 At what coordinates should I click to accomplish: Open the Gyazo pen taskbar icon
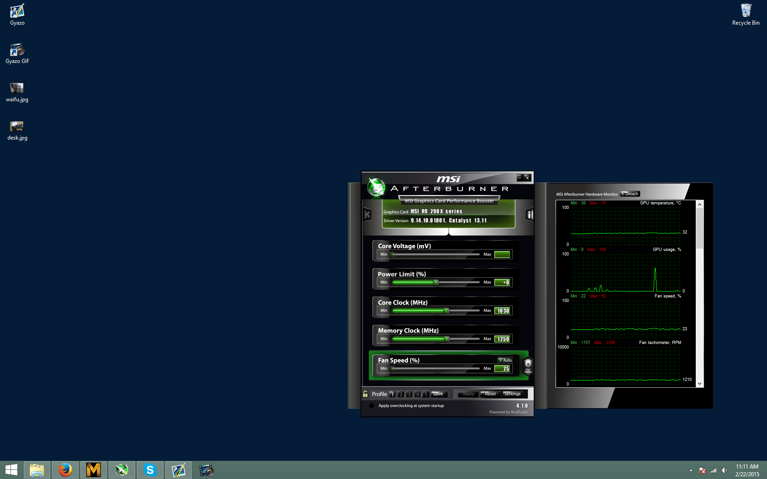click(x=179, y=470)
